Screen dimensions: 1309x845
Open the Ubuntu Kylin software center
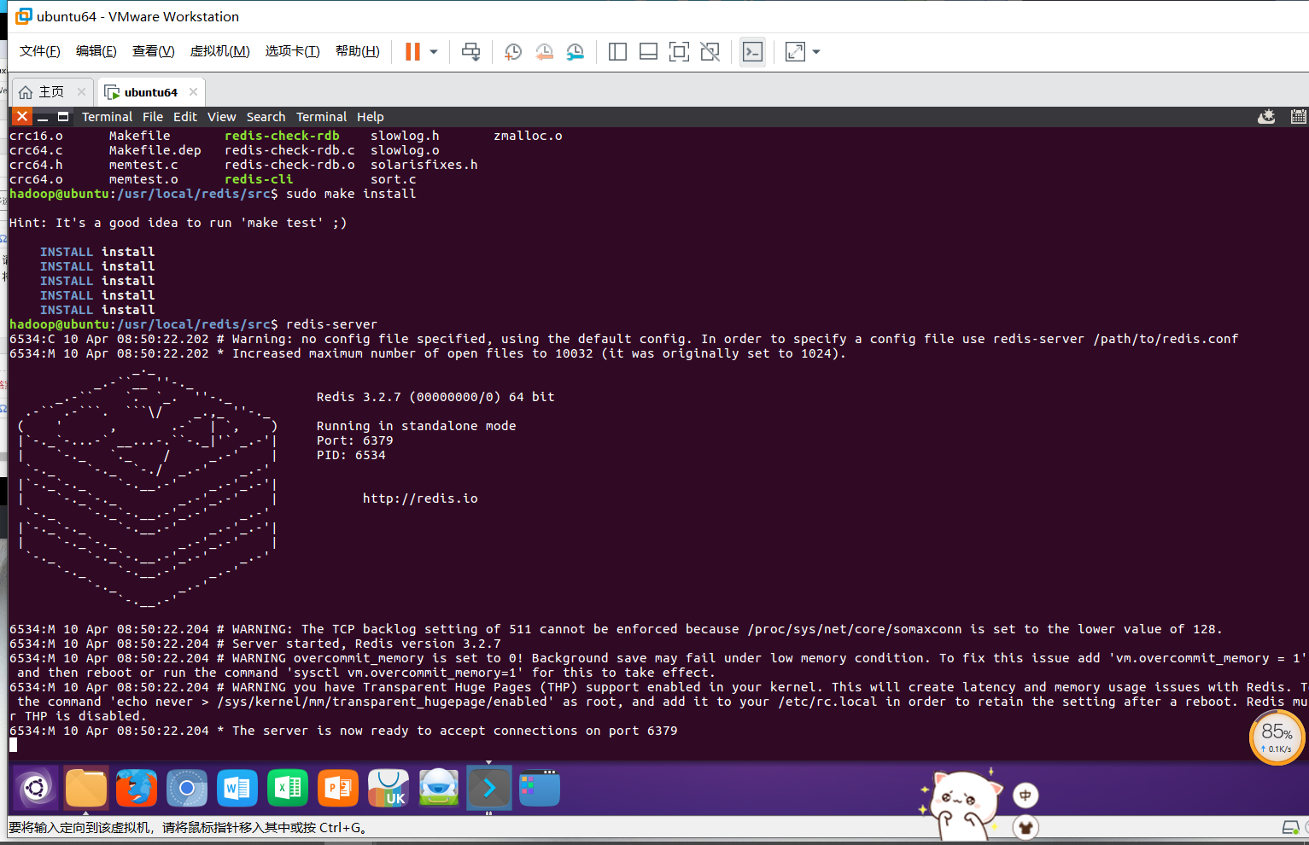[389, 788]
